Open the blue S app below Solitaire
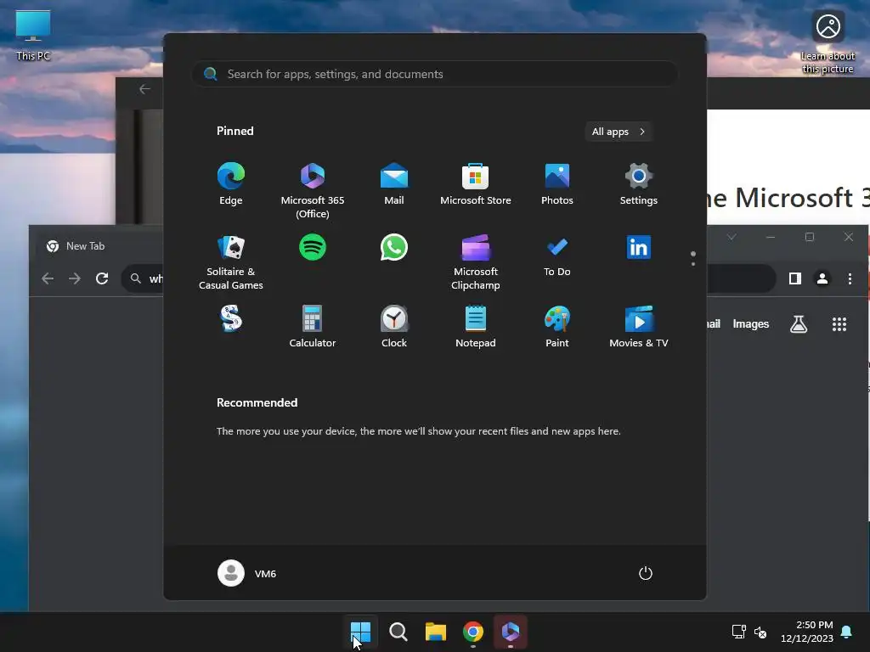Screen dimensions: 870x652 point(231,318)
